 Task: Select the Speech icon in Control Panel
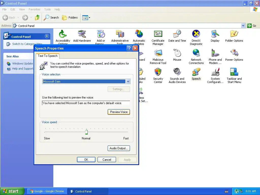coord(196,72)
